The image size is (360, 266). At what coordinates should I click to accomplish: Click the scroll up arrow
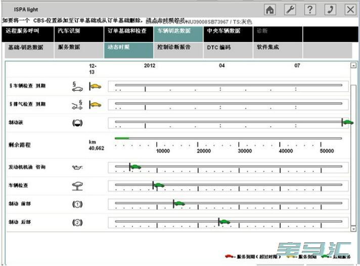pyautogui.click(x=353, y=66)
